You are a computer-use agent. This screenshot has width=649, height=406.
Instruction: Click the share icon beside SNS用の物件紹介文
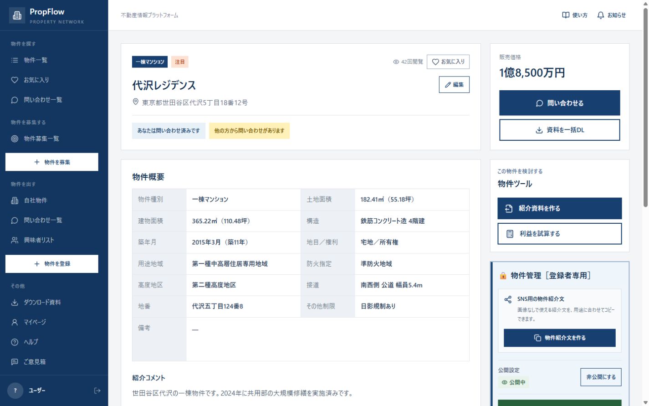(x=508, y=299)
